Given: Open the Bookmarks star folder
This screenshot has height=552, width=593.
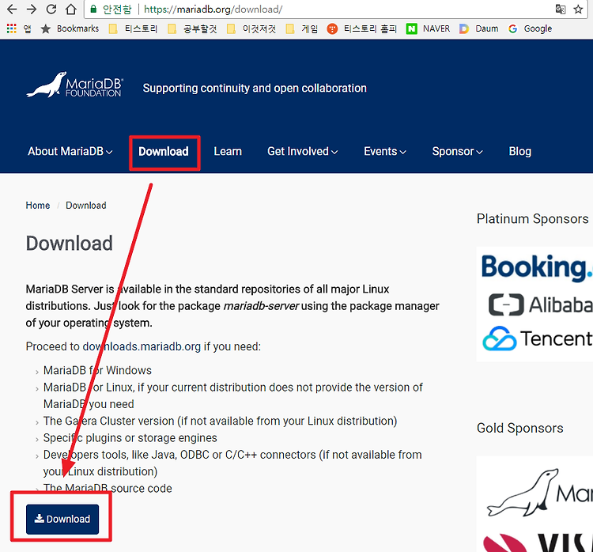Looking at the screenshot, I should coord(70,28).
